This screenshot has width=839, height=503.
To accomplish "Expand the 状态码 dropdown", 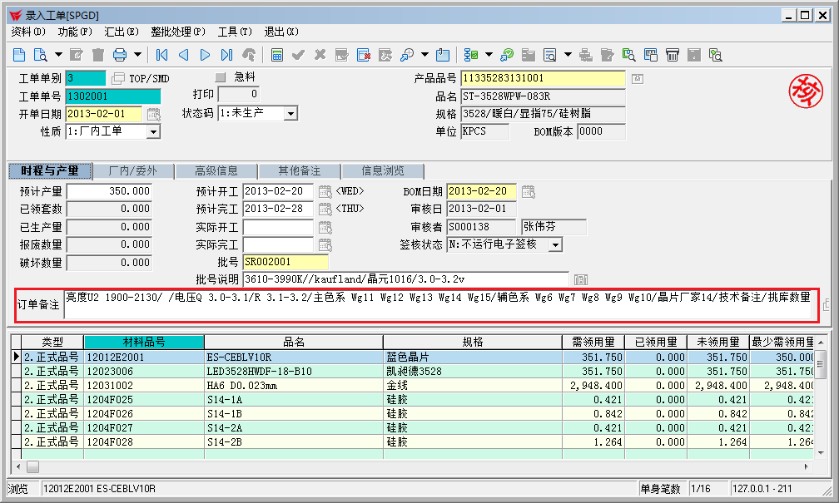I will [290, 113].
